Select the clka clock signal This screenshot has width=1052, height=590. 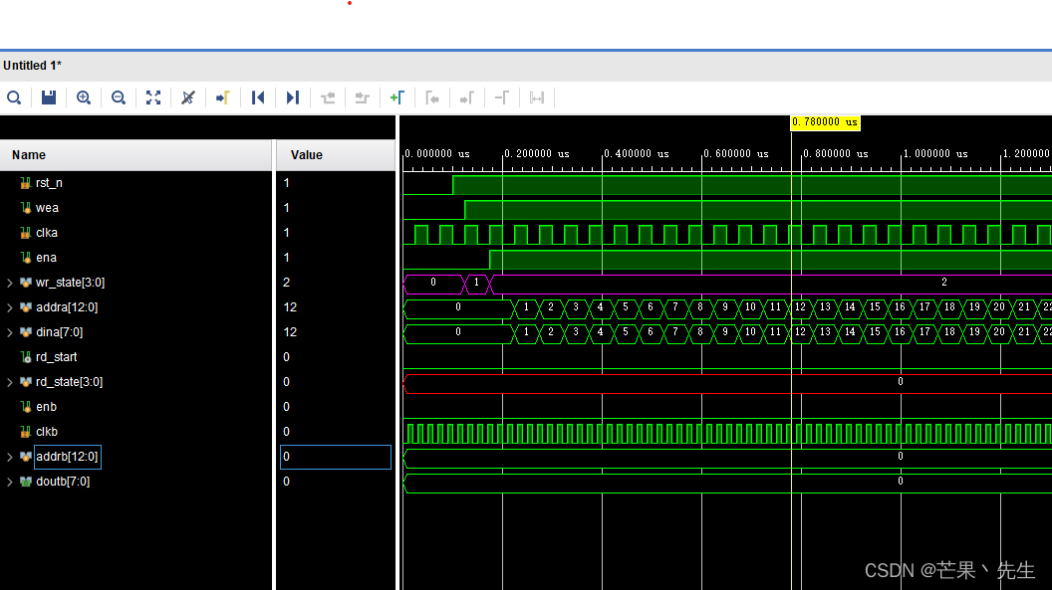(x=46, y=233)
